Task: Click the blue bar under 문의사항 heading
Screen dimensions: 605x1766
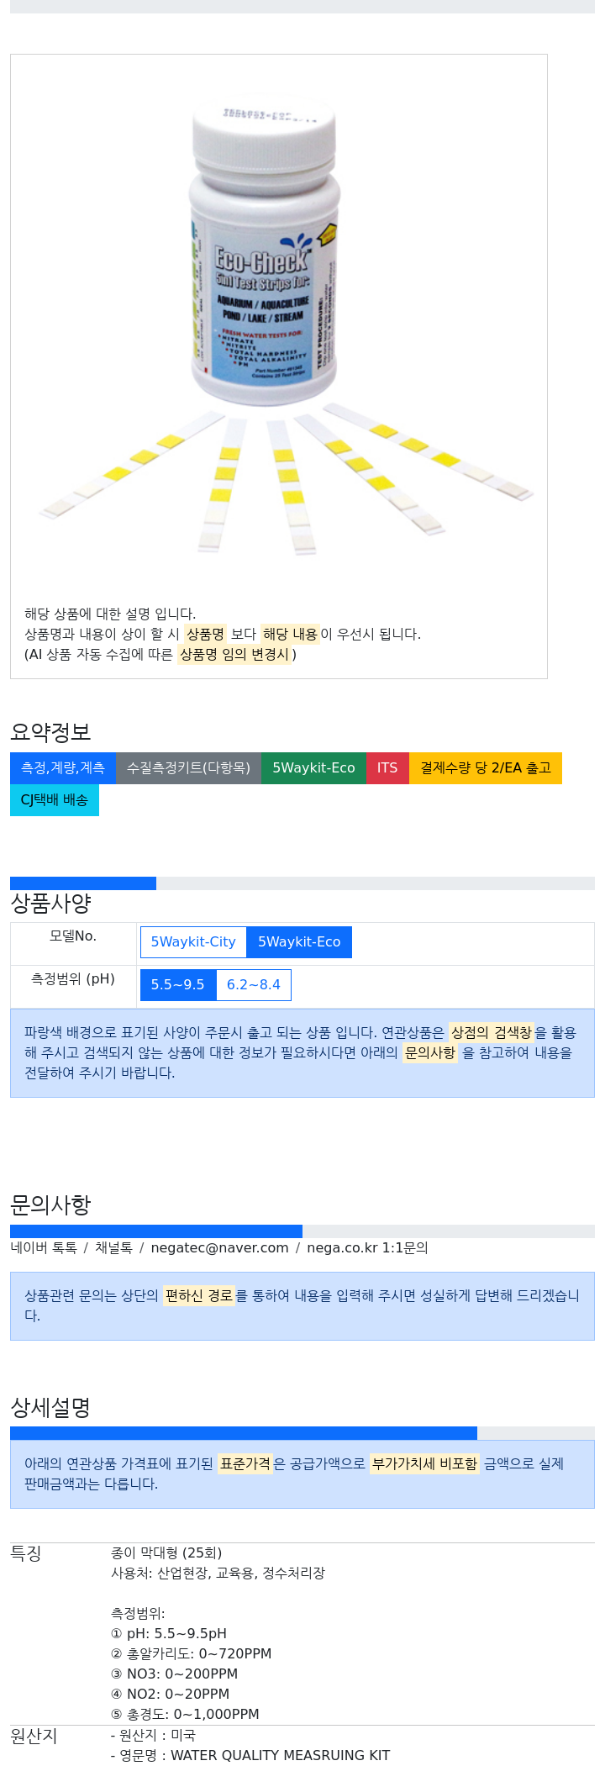Action: pyautogui.click(x=156, y=1231)
